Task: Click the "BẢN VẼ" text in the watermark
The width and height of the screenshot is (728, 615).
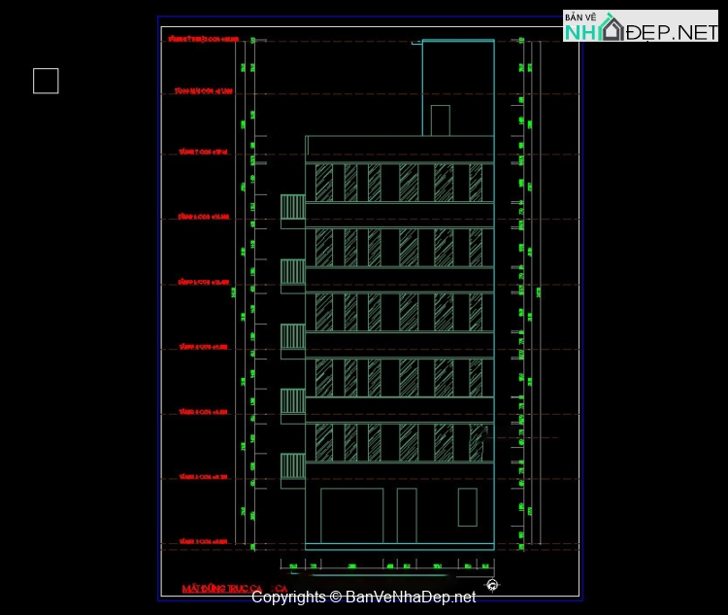Action: [x=580, y=17]
